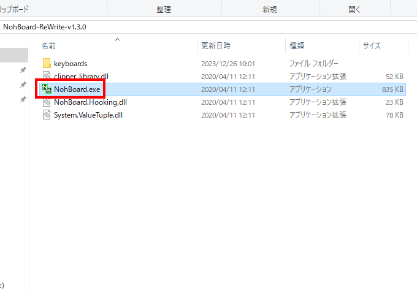Screen dimensions: 417x294
Task: Sort by the 更新日時 column header
Action: [x=216, y=46]
